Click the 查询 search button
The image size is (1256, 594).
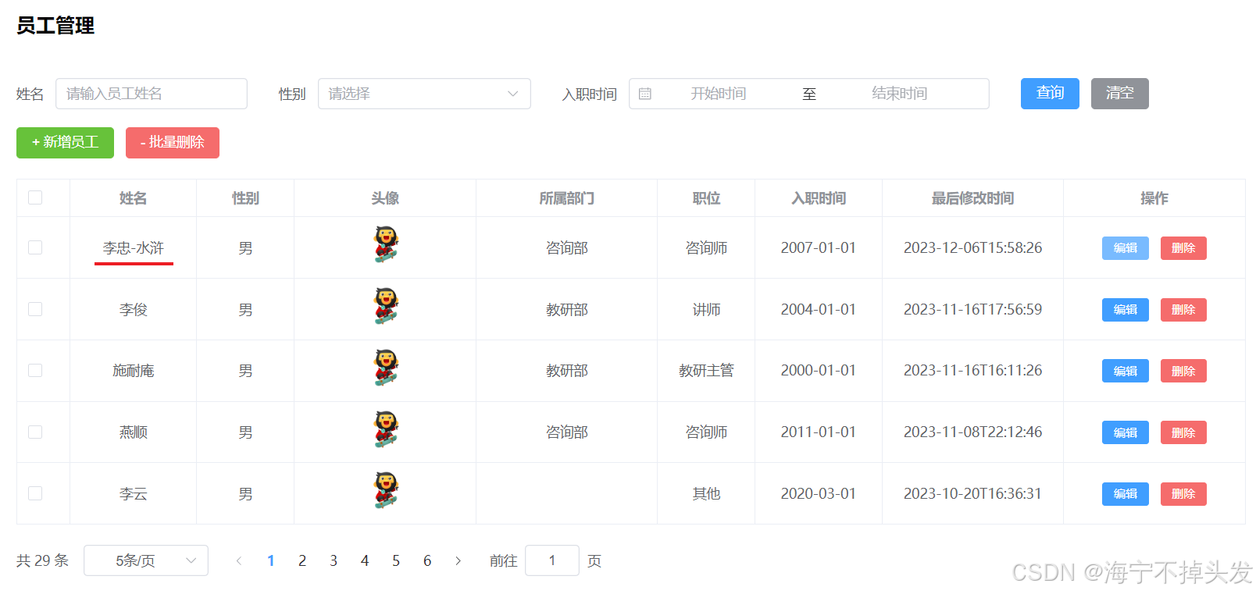click(x=1050, y=94)
